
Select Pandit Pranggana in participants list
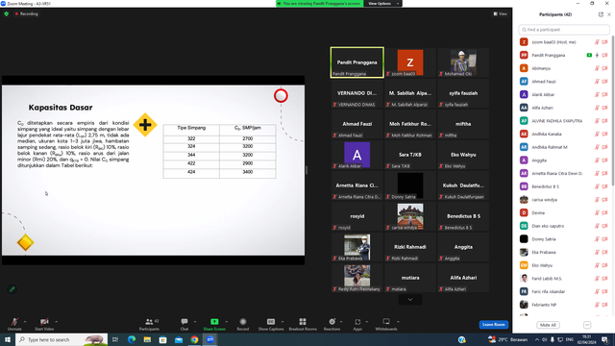[x=563, y=56]
